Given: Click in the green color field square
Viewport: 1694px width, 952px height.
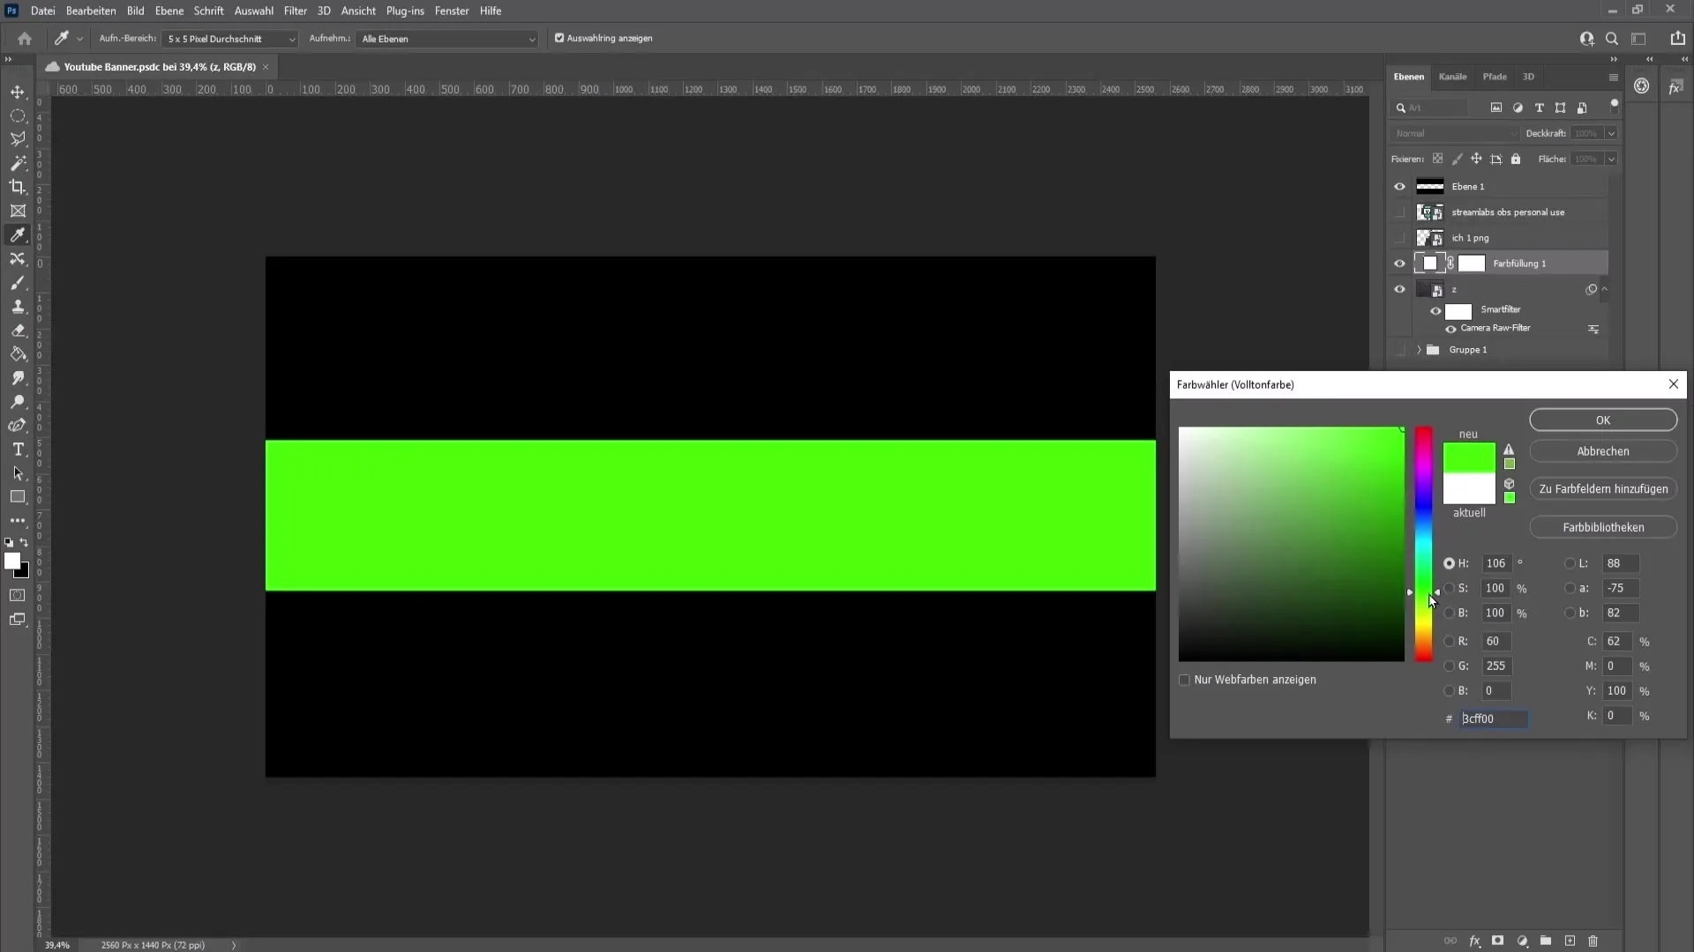Looking at the screenshot, I should click(1291, 544).
